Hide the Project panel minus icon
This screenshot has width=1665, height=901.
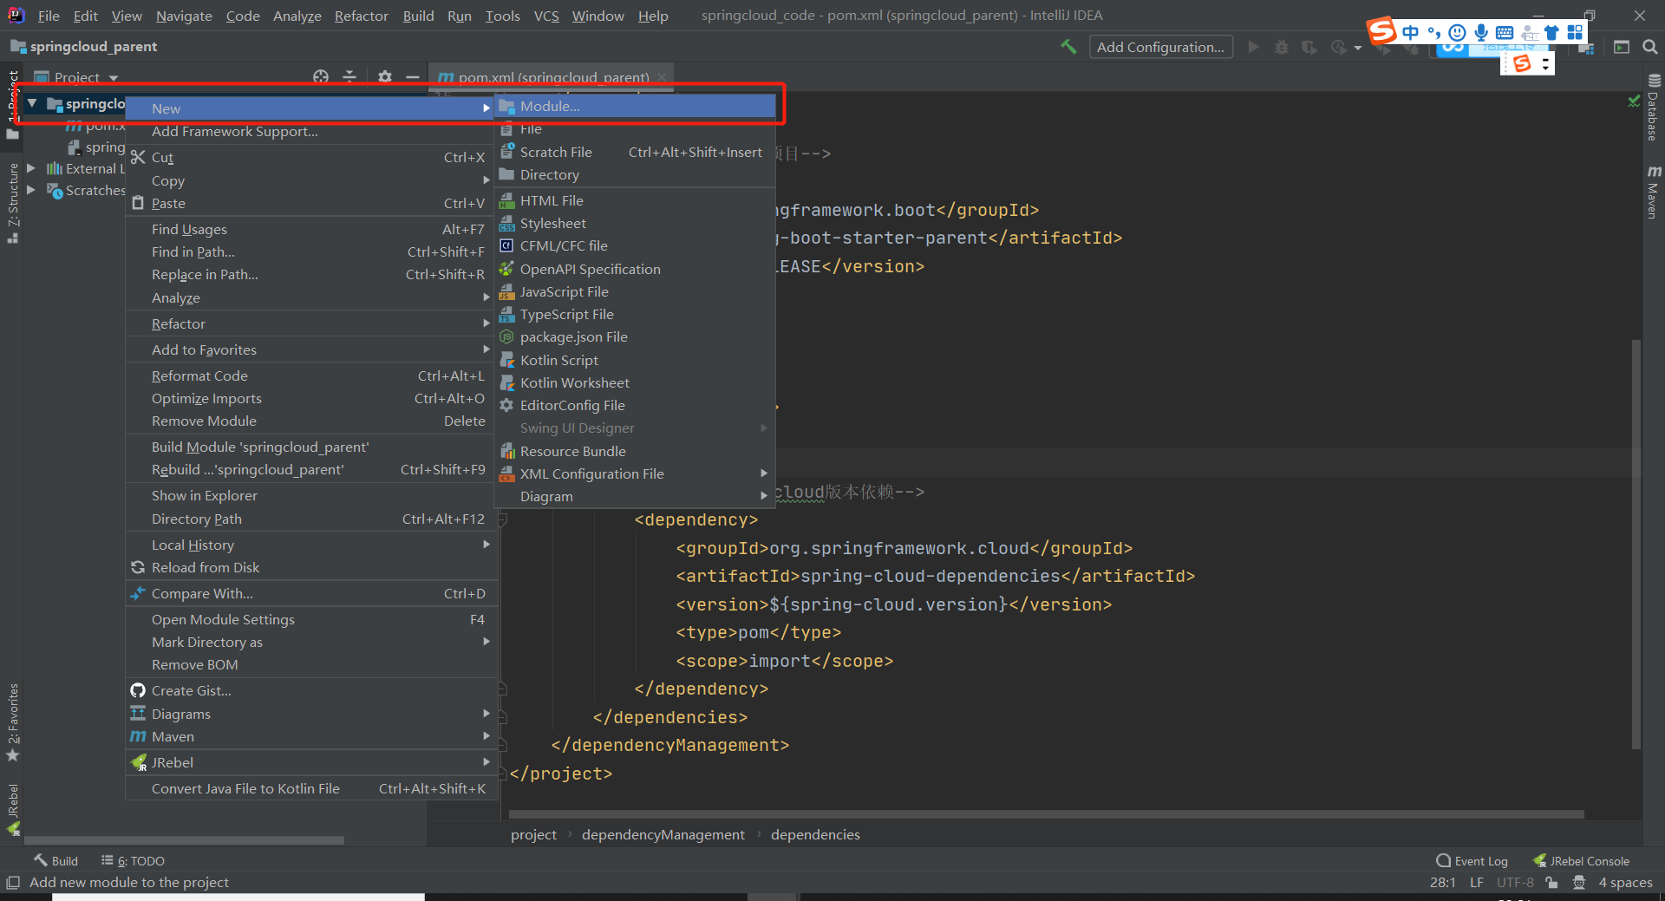(x=413, y=77)
